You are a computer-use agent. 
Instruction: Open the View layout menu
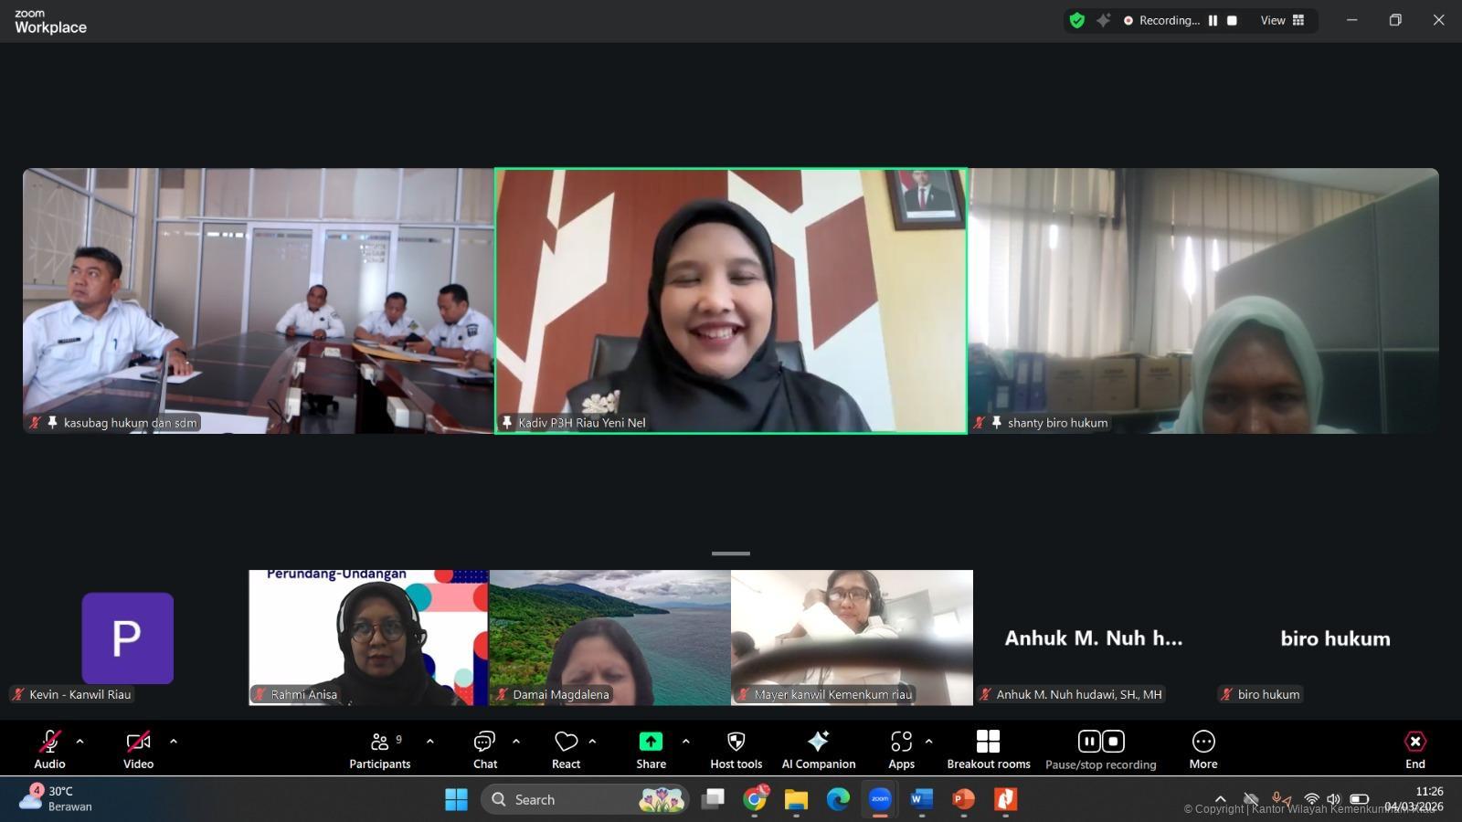coord(1282,20)
